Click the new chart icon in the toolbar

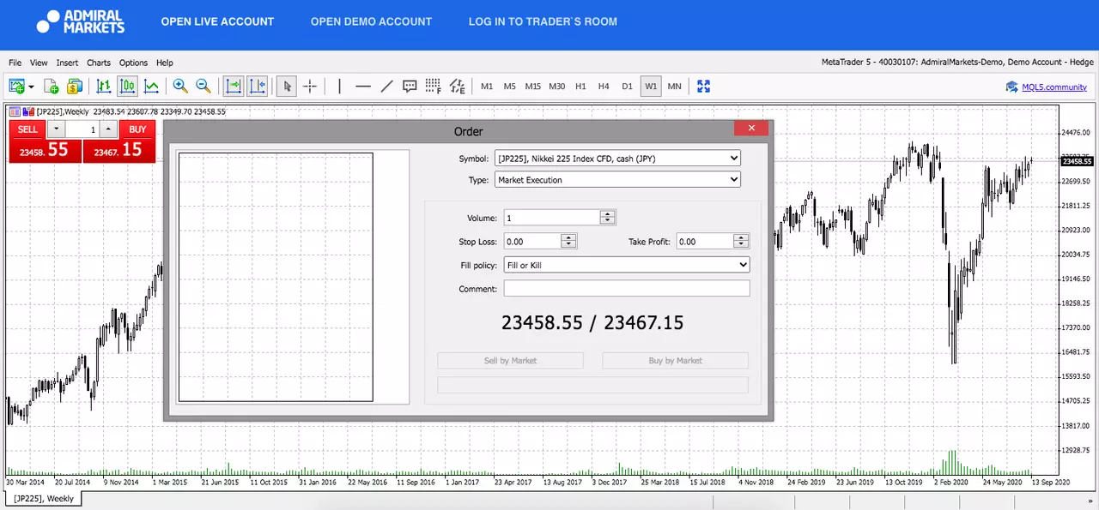[x=16, y=86]
